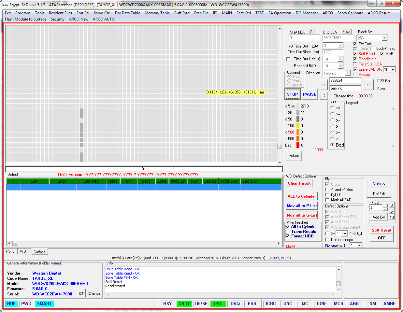
Task: Click the DRDY status indicator
Action: point(184,304)
